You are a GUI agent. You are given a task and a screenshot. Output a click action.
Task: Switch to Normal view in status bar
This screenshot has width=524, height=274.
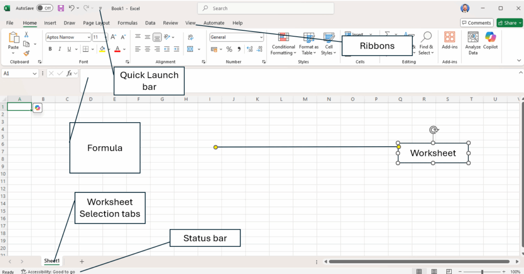click(x=419, y=271)
